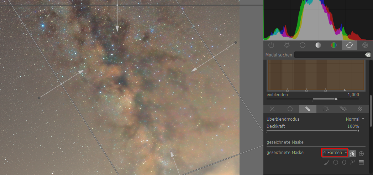Click the right panel vertical scrollbar
Screen dimensions: 373x175
click(x=370, y=111)
